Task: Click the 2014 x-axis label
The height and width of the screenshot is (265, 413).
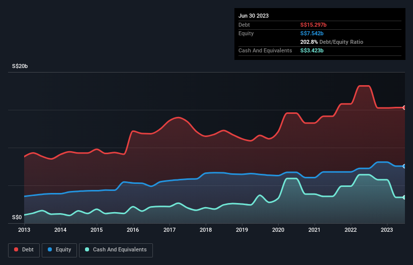Action: click(x=60, y=230)
